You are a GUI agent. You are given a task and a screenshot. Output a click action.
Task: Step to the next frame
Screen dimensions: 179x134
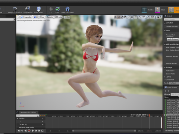pos(36,131)
